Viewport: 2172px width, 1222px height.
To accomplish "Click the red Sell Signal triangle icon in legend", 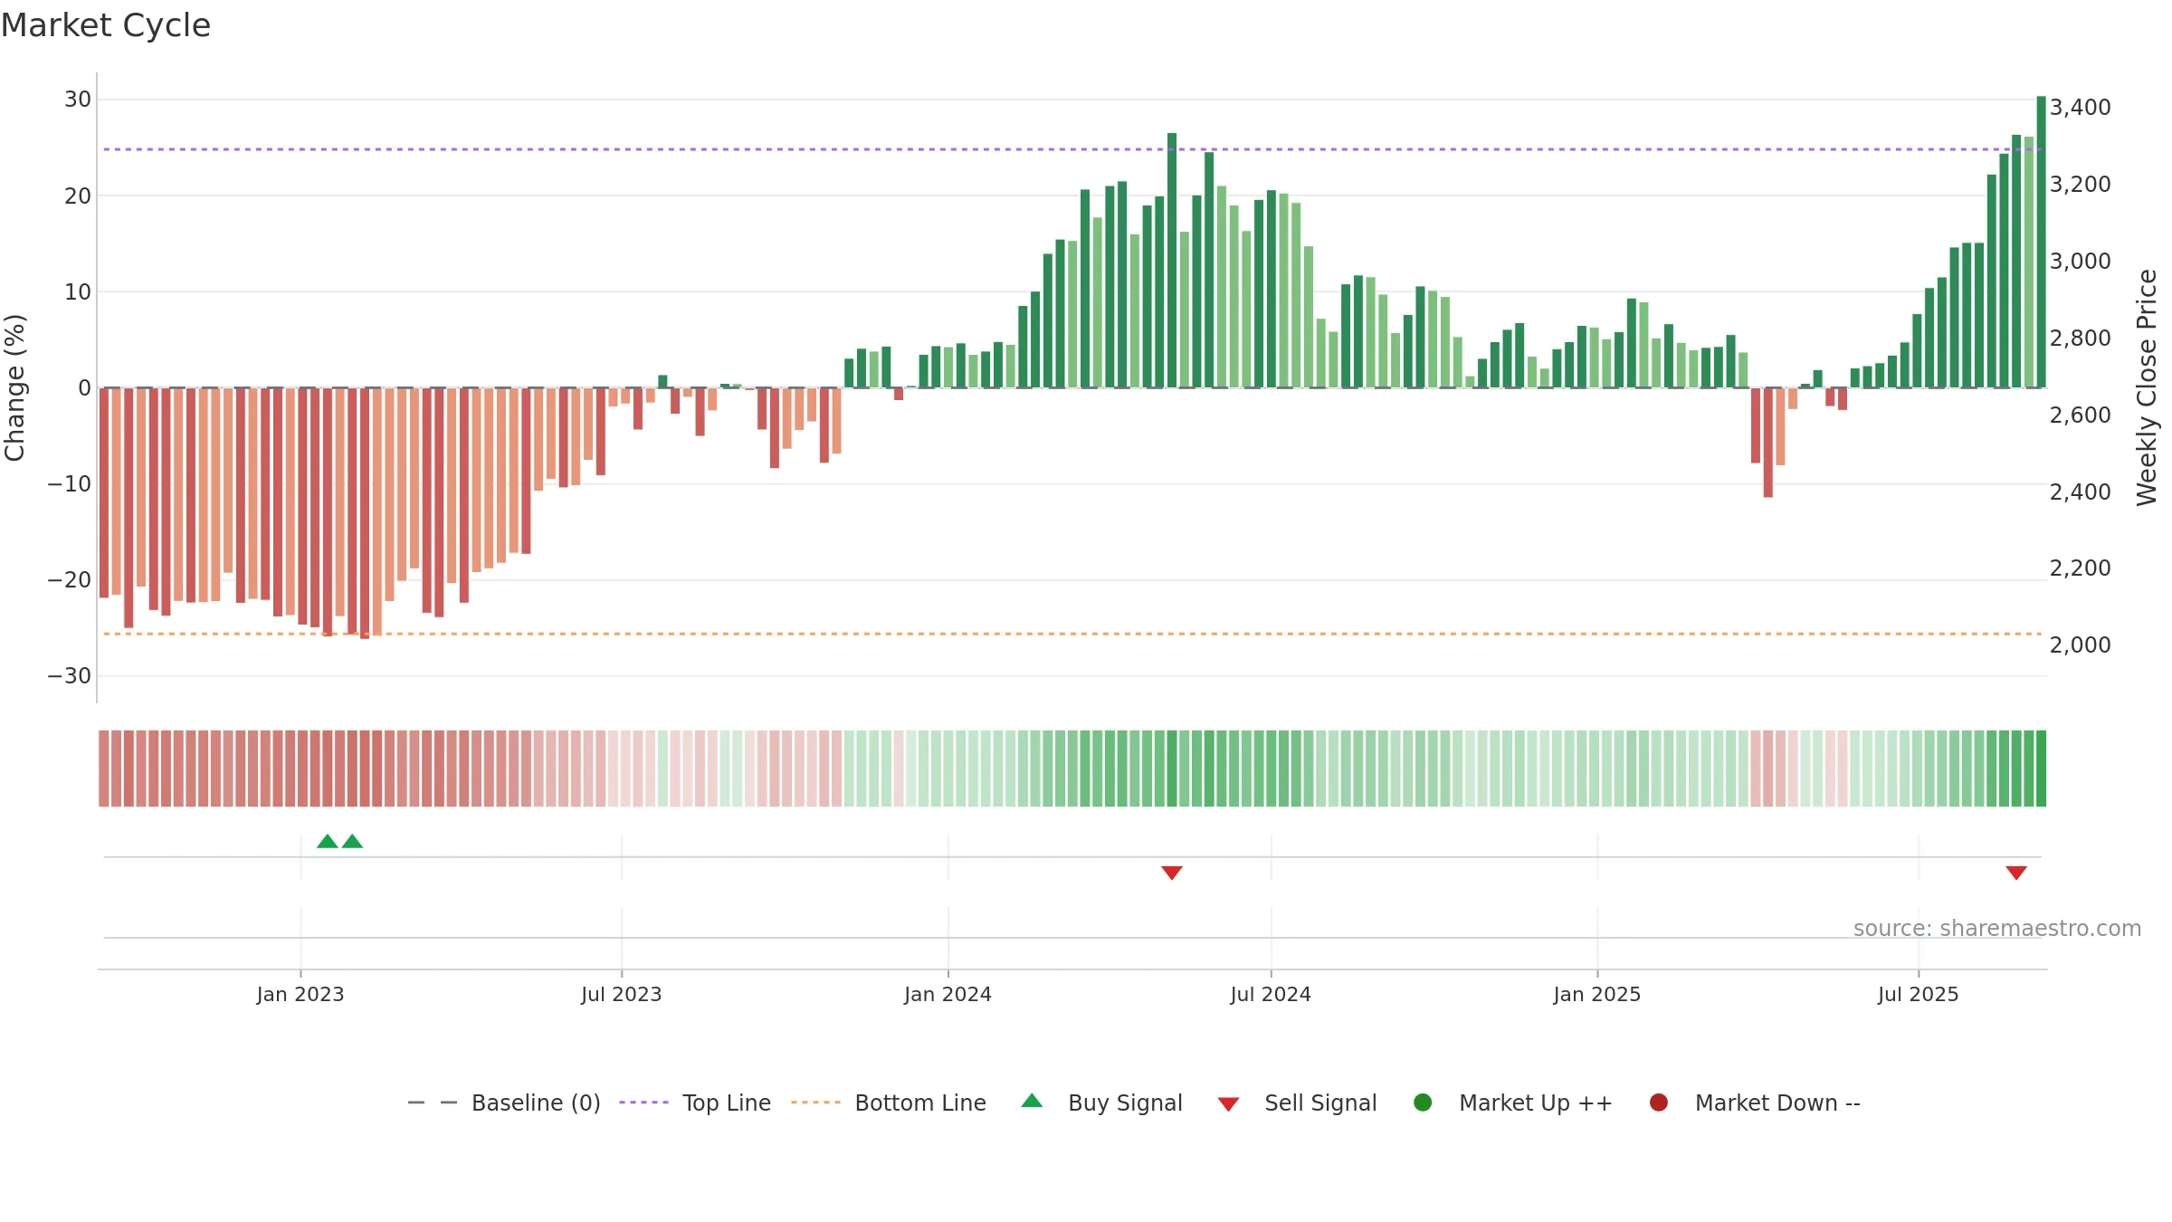I will click(x=1228, y=1104).
